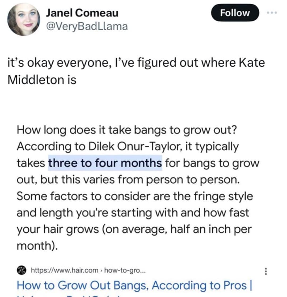Click the "fringe style" phrase in snippet
Viewport: 287px width, 297px height.
[223, 196]
